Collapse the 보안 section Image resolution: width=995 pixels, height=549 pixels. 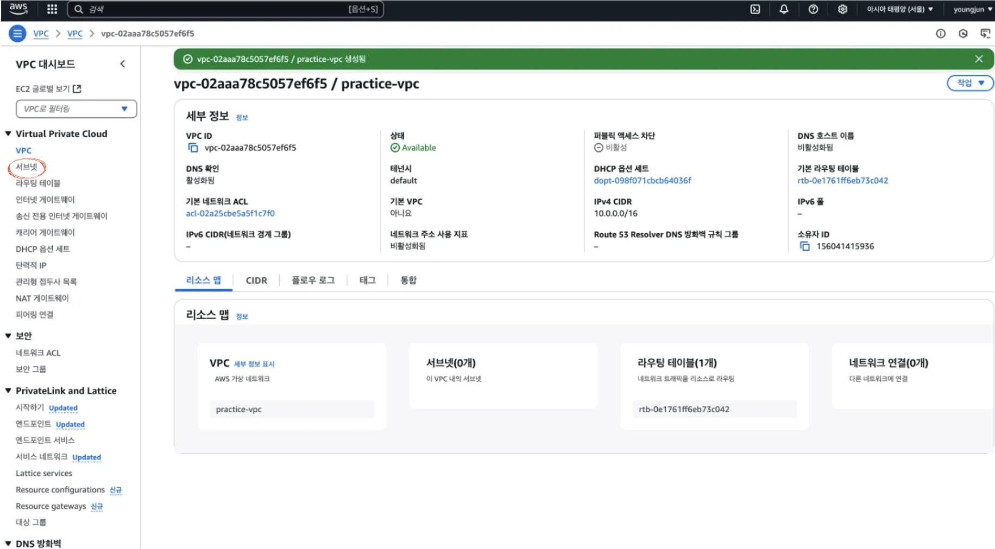click(8, 336)
